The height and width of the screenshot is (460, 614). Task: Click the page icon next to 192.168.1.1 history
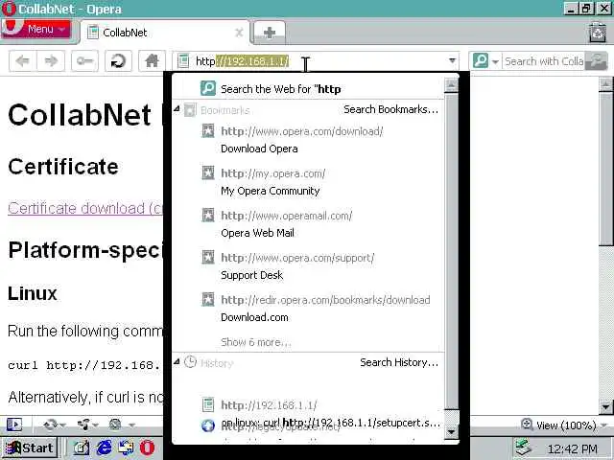pos(208,404)
